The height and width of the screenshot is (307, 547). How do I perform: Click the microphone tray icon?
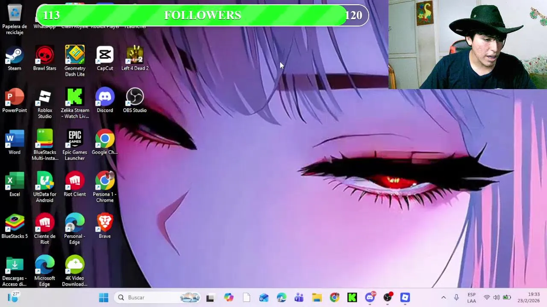tap(456, 298)
